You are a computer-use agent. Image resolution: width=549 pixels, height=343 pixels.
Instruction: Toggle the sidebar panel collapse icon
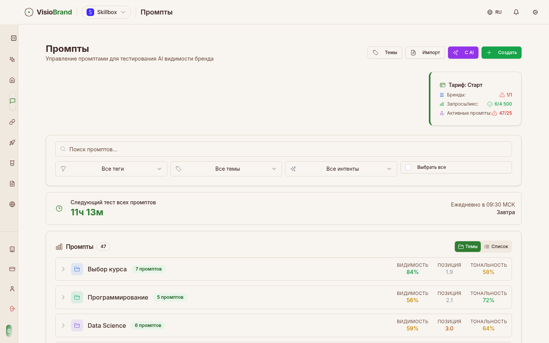coord(14,38)
